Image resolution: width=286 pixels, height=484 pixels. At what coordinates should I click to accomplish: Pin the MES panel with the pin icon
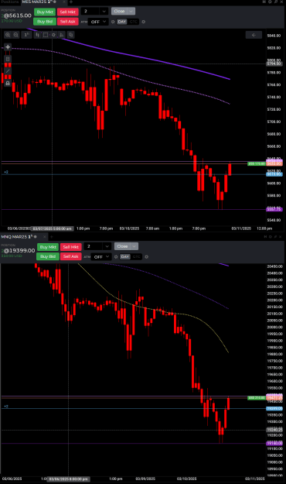point(276,2)
